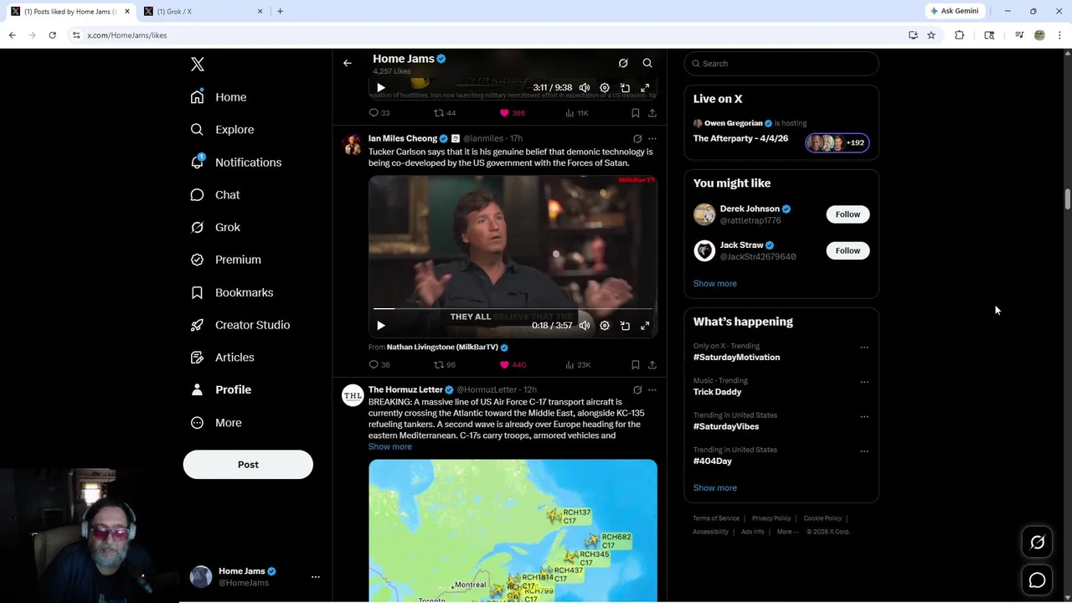Mute the top video volume icon
Screen dimensions: 1072x603
pyautogui.click(x=585, y=88)
